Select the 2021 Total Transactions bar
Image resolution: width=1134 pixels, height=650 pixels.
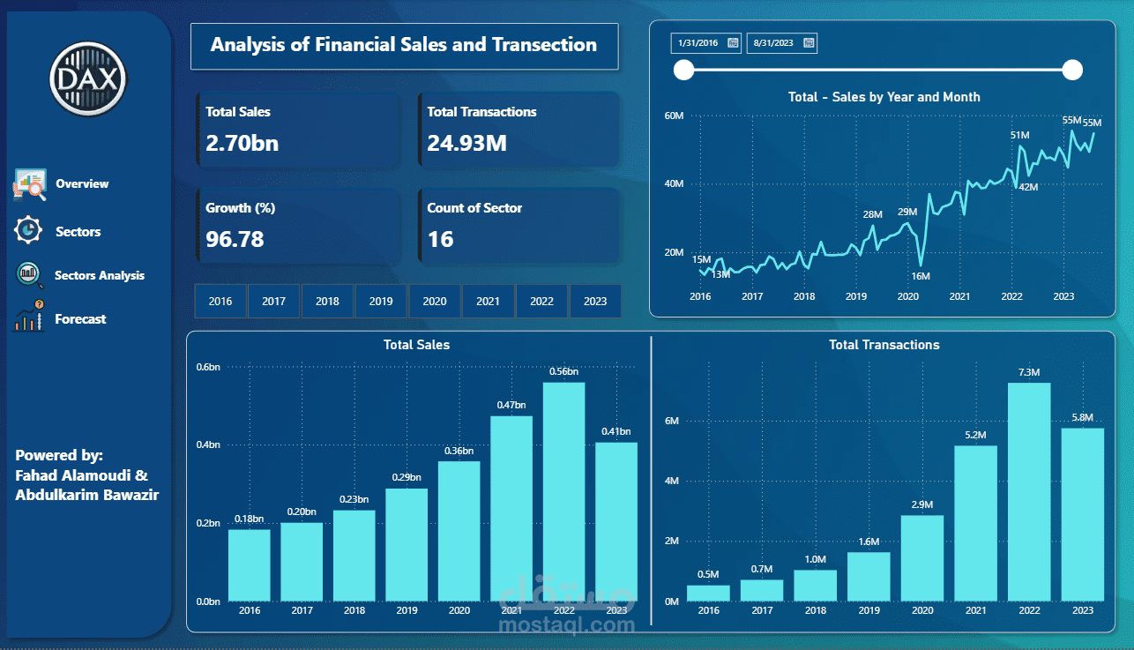[975, 524]
